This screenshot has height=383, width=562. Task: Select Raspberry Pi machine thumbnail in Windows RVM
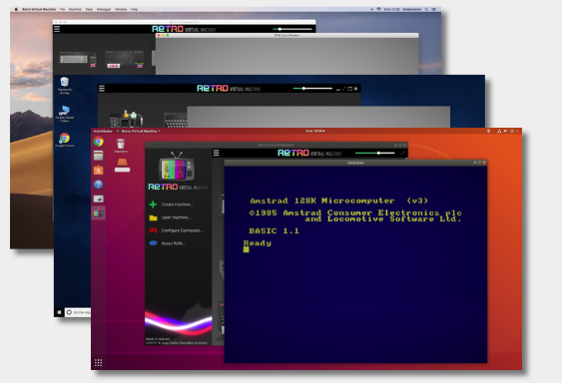coord(126,119)
